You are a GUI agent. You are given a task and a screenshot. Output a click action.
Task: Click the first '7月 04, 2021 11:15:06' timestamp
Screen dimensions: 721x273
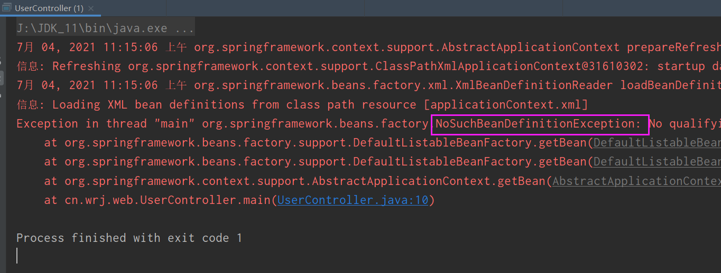click(87, 47)
